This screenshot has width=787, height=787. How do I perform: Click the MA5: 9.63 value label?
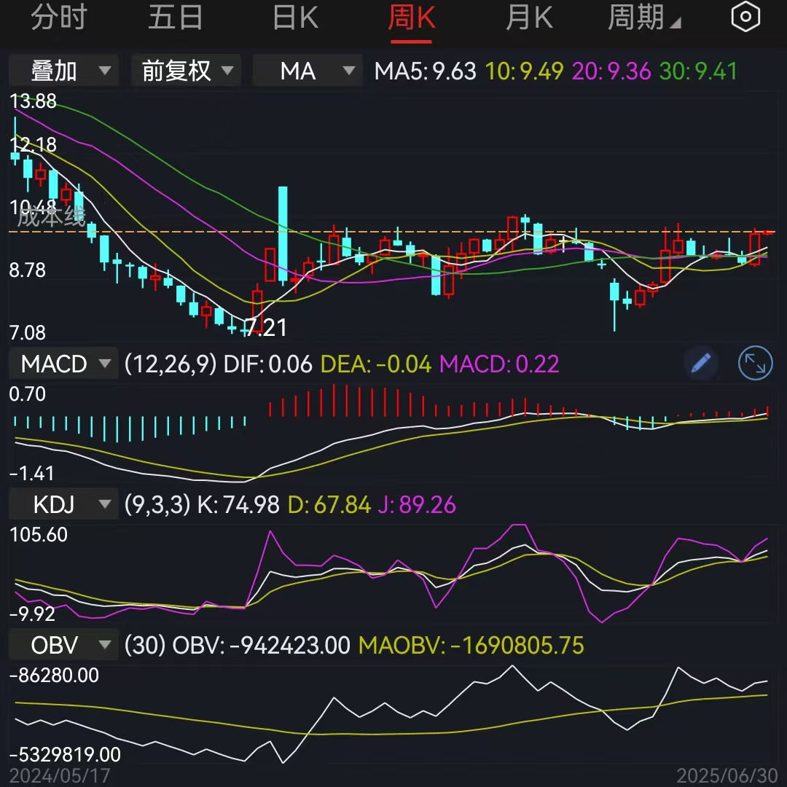[423, 70]
